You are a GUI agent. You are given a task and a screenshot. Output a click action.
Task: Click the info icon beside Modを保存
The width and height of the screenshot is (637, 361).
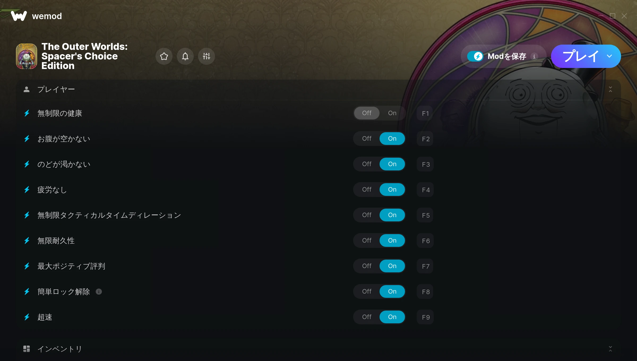[x=534, y=56]
